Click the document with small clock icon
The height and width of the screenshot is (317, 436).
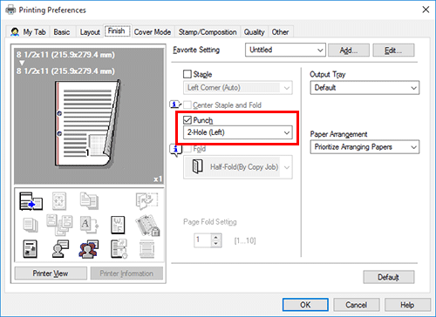[x=119, y=249]
